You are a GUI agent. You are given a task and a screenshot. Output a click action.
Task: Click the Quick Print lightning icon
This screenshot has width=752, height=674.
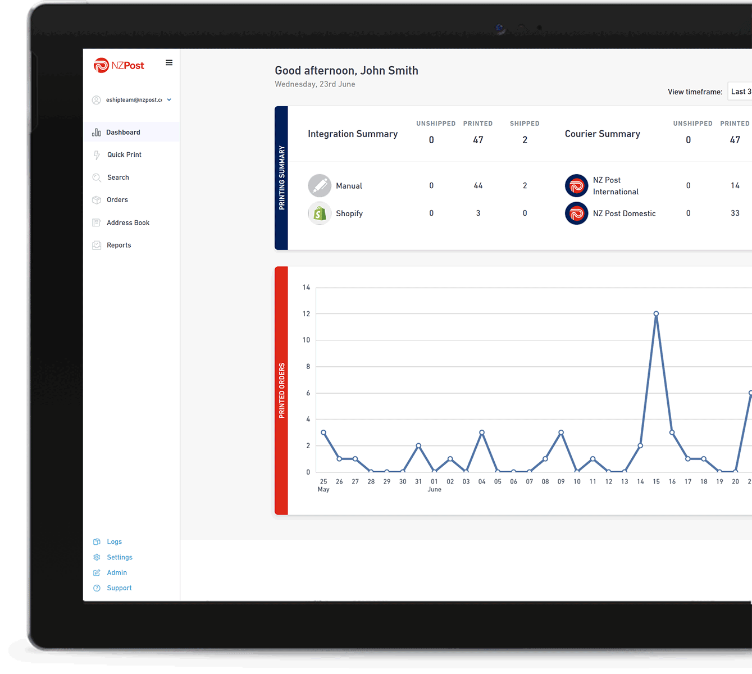click(x=97, y=155)
